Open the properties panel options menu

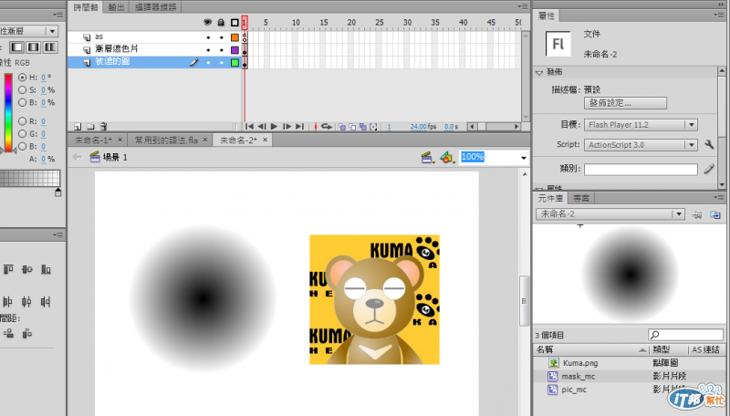click(719, 15)
